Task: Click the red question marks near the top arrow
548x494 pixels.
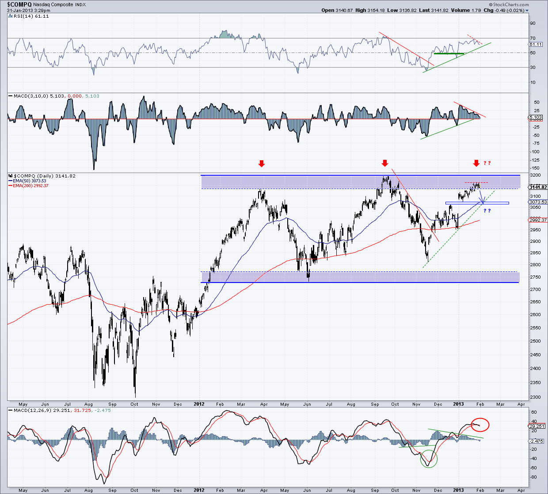Action: click(488, 163)
